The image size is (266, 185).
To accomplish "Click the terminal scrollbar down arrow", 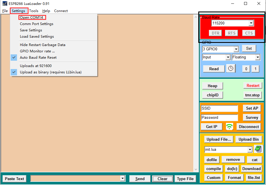I will click(196, 169).
